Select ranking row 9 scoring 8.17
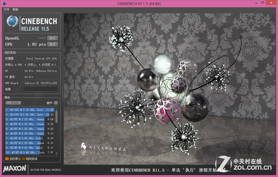 (30, 148)
